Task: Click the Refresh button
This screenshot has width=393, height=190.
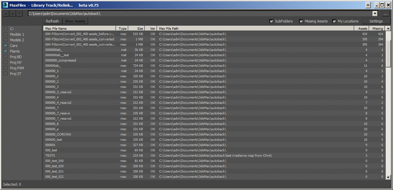Action: tap(52, 21)
